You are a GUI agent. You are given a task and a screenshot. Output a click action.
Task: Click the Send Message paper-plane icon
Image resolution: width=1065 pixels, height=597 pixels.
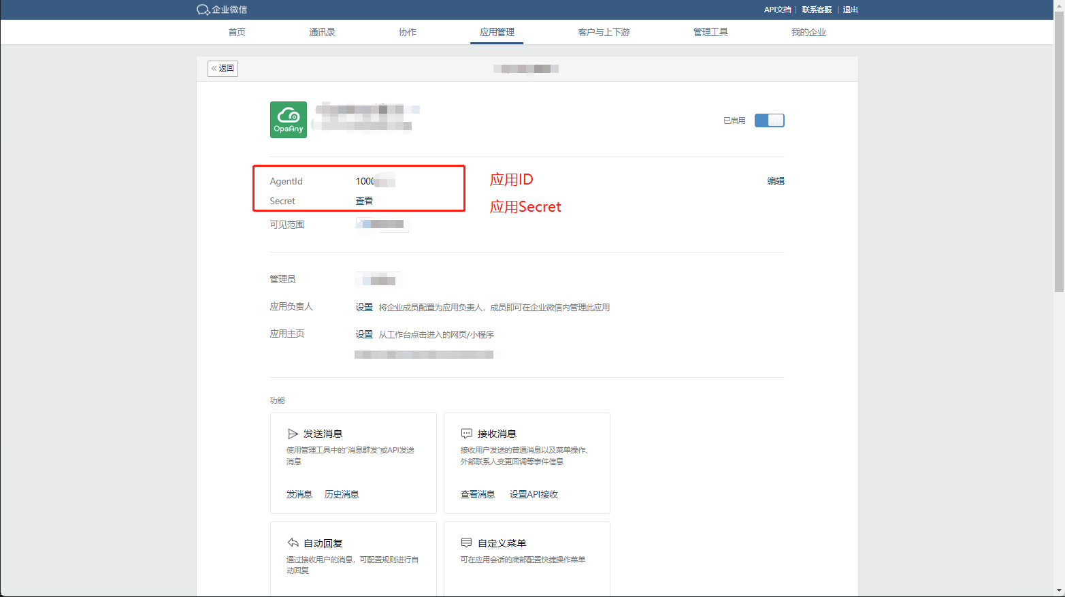point(293,434)
